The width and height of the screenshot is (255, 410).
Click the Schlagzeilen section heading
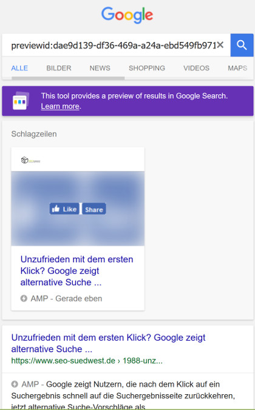pos(34,134)
